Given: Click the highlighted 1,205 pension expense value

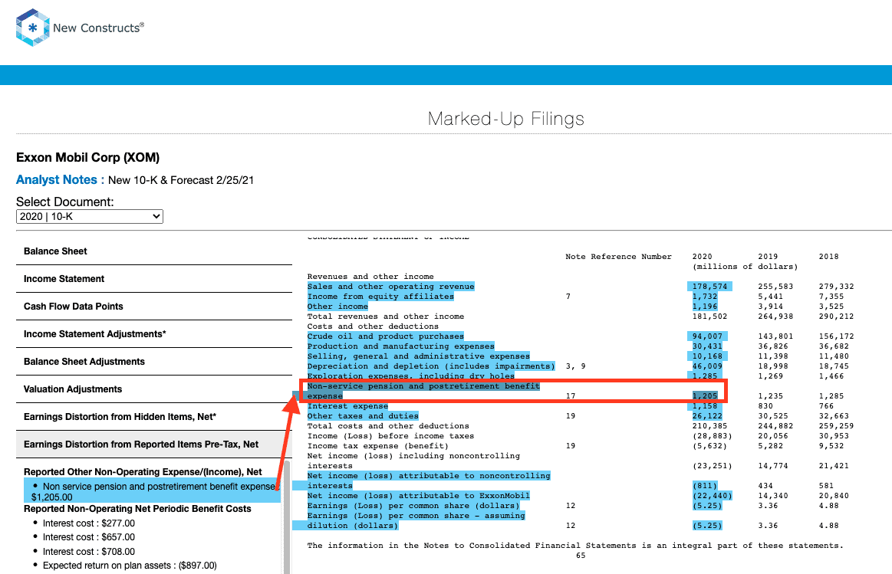Looking at the screenshot, I should click(x=705, y=395).
